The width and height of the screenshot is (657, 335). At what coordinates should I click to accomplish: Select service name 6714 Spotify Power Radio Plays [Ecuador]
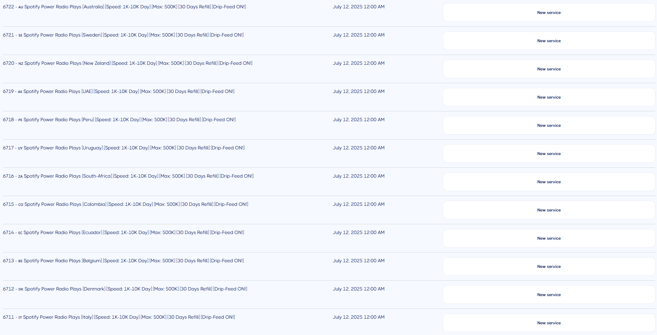(x=124, y=233)
